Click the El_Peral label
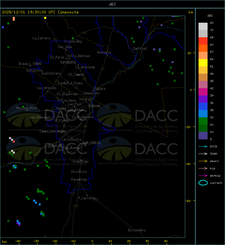This screenshot has width=225, height=245. click(x=57, y=57)
